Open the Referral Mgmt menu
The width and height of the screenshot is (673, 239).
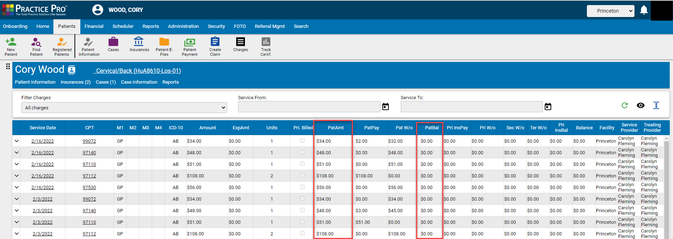(x=270, y=26)
